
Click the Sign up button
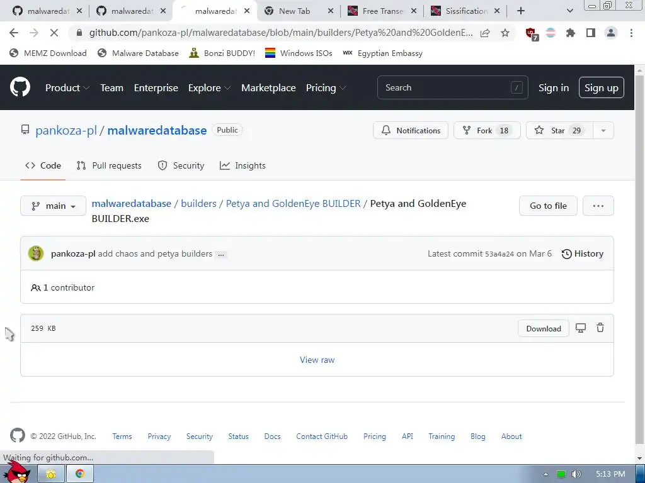pos(601,87)
